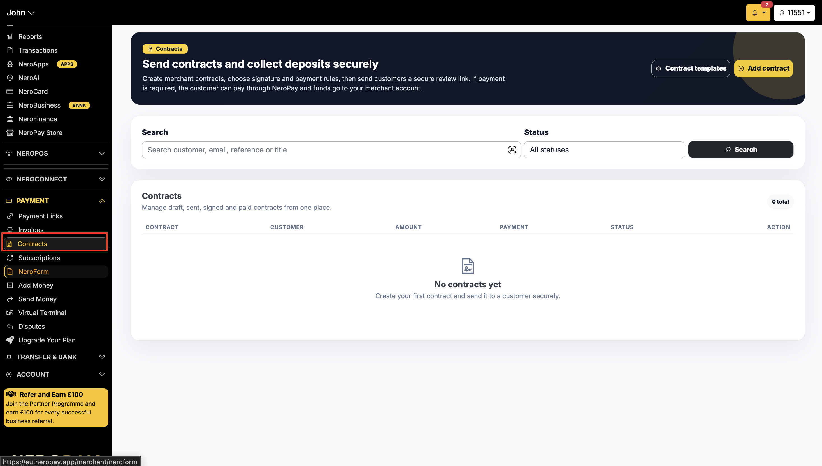Open the Refer and Earn £100 banner
Image resolution: width=822 pixels, height=466 pixels.
coord(56,407)
